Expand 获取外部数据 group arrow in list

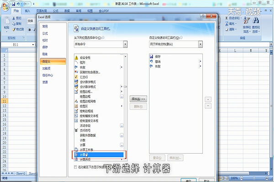click(121, 135)
